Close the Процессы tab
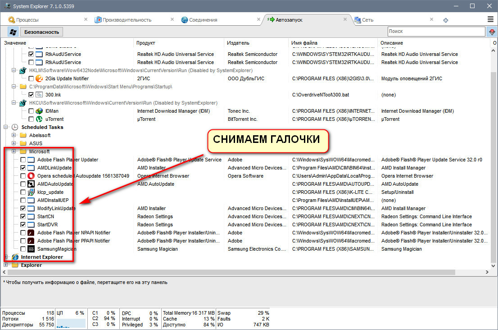498x330 pixels. click(x=86, y=20)
